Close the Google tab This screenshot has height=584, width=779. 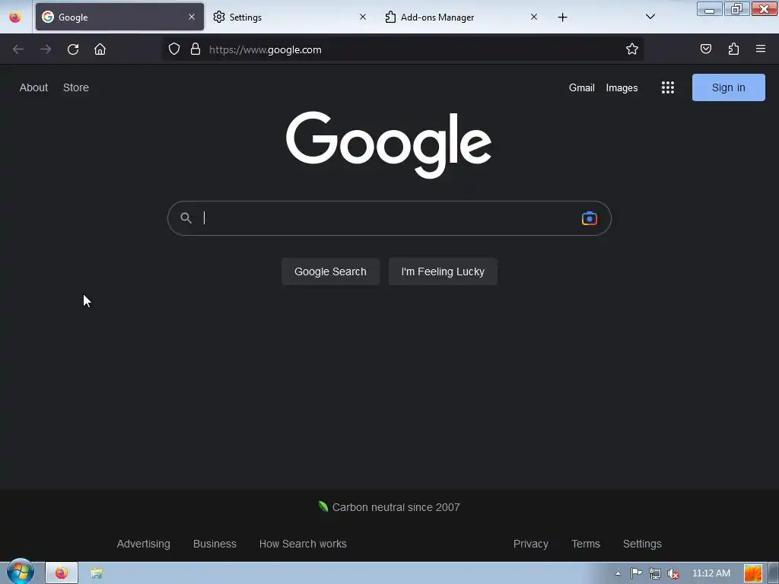(192, 17)
